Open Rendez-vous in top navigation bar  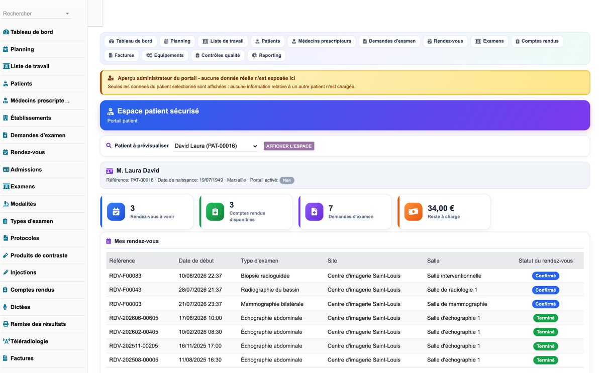(445, 41)
